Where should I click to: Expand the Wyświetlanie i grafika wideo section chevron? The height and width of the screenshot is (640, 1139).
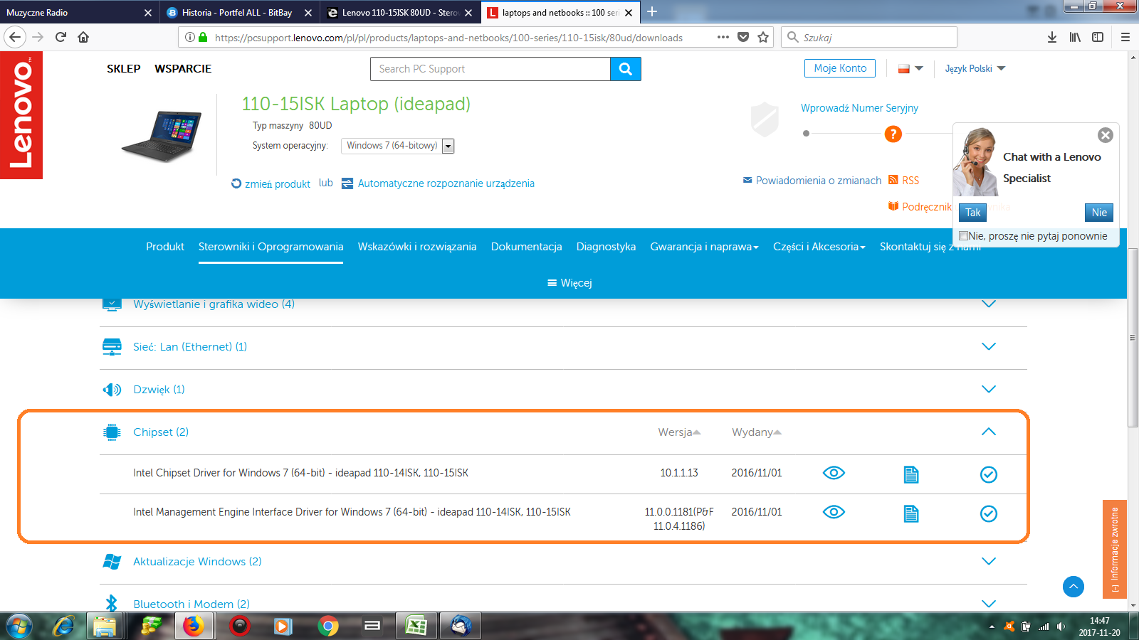point(989,304)
